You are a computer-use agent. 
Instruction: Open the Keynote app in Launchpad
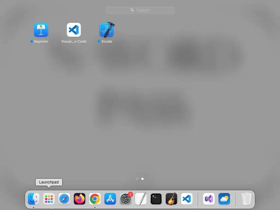coord(41,30)
